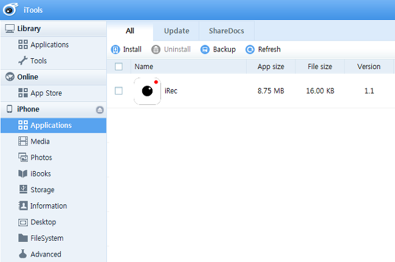395x262 pixels.
Task: Open the ShareDocs tab
Action: tap(227, 31)
